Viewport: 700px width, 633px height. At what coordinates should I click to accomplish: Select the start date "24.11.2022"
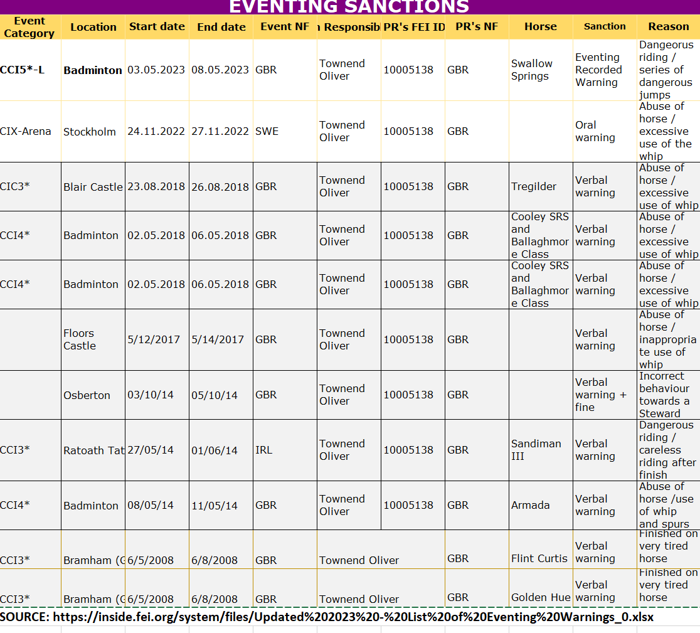[x=157, y=132]
